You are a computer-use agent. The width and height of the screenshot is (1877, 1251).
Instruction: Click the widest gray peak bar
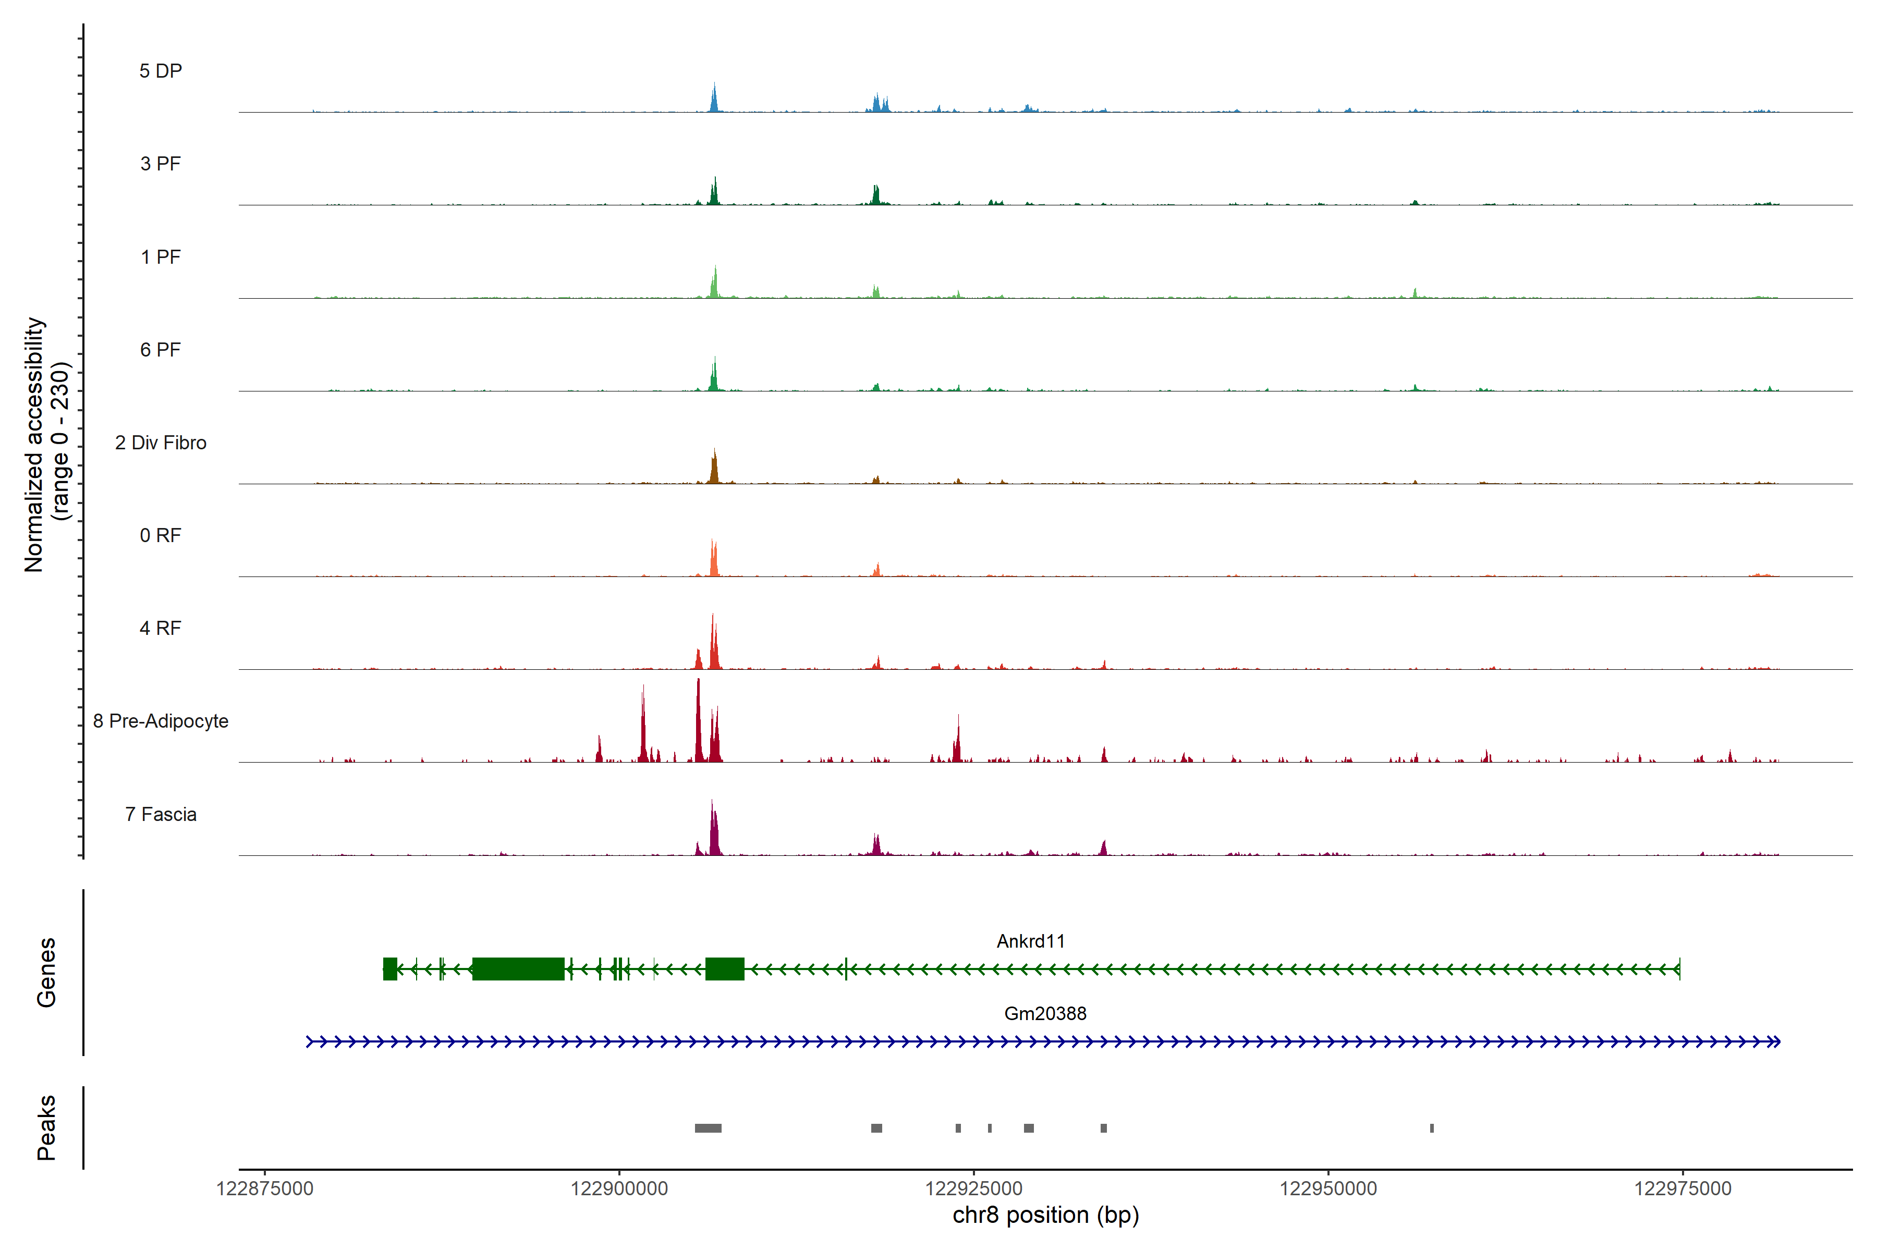pyautogui.click(x=708, y=1128)
